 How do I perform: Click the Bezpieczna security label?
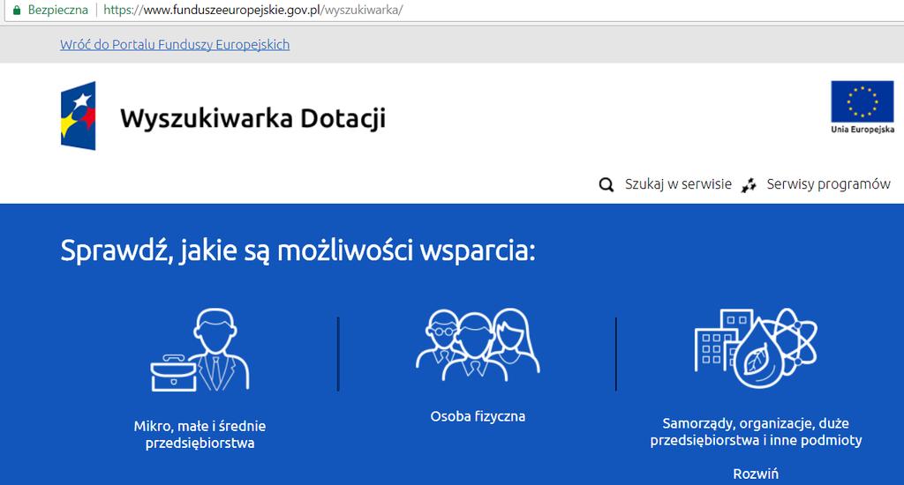click(x=57, y=10)
